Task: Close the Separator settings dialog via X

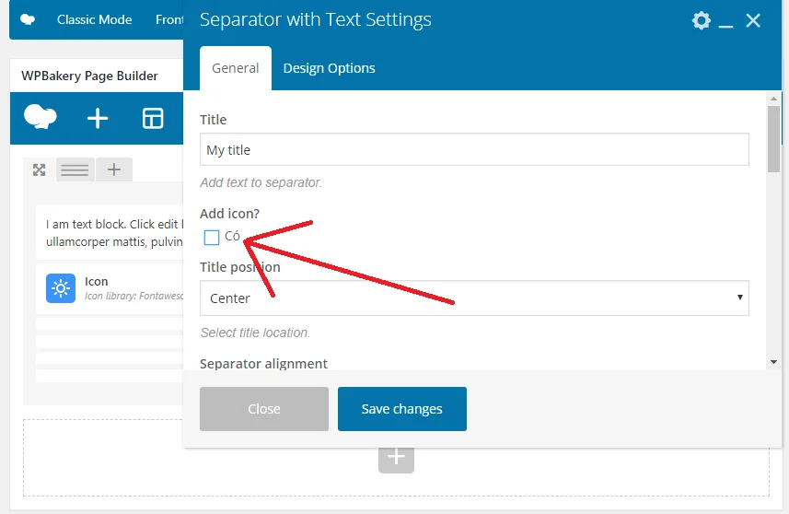Action: [x=753, y=20]
